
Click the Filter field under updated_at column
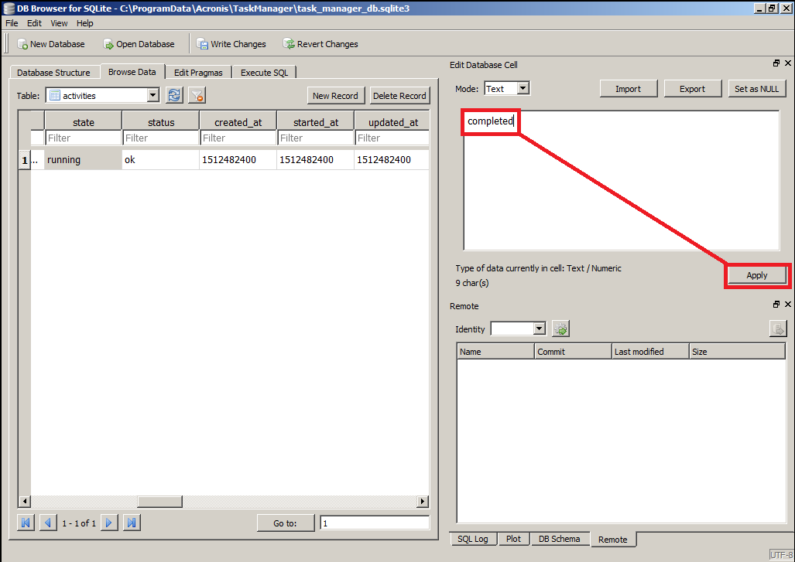click(x=392, y=138)
